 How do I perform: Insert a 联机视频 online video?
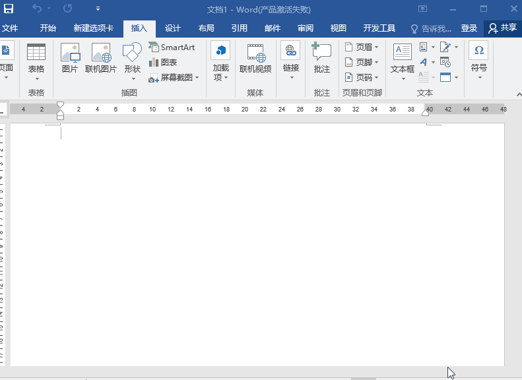coord(255,59)
